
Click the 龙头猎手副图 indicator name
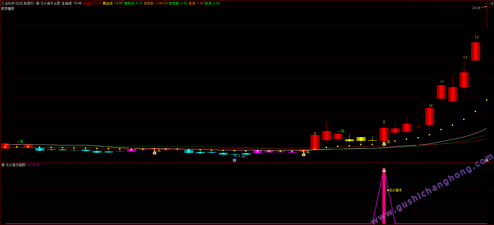click(15, 165)
